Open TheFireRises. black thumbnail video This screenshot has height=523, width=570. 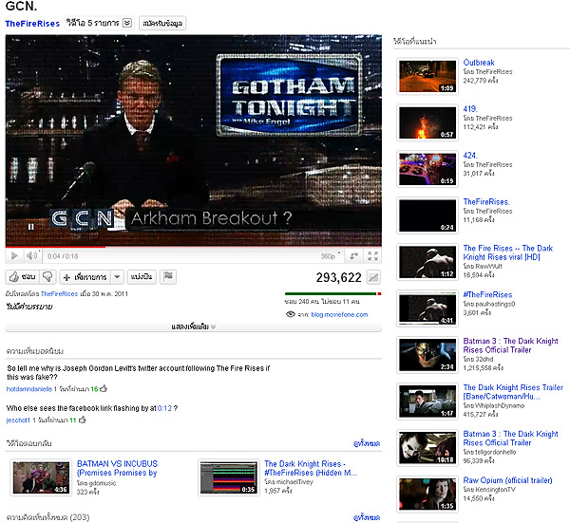427,215
